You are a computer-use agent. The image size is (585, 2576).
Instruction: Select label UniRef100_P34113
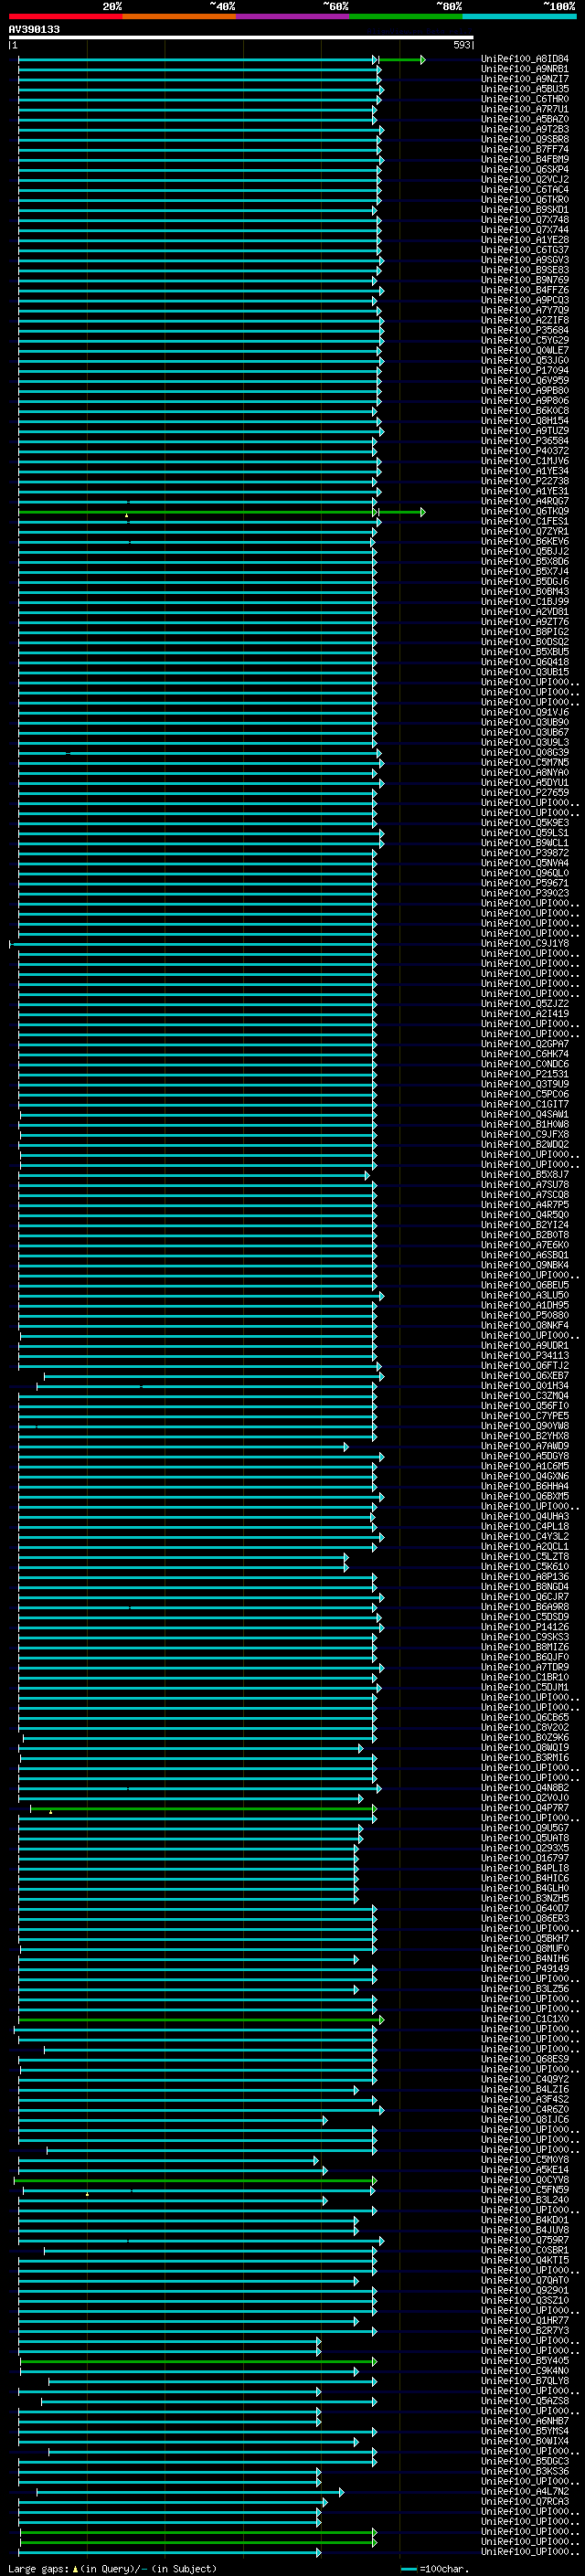tap(525, 1356)
